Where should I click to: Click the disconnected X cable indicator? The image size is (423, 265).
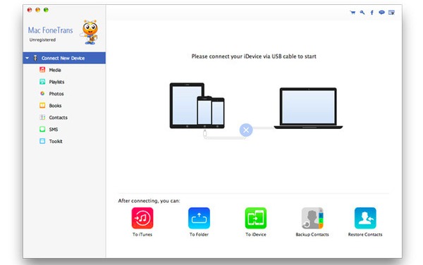[x=246, y=130]
